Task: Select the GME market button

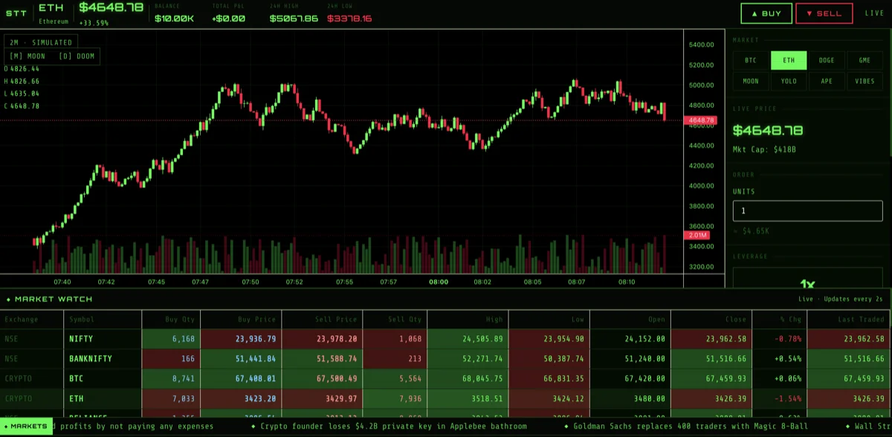Action: (864, 60)
